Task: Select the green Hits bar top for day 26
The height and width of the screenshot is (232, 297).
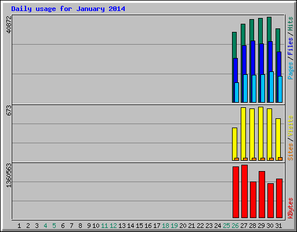Action: coord(234,45)
